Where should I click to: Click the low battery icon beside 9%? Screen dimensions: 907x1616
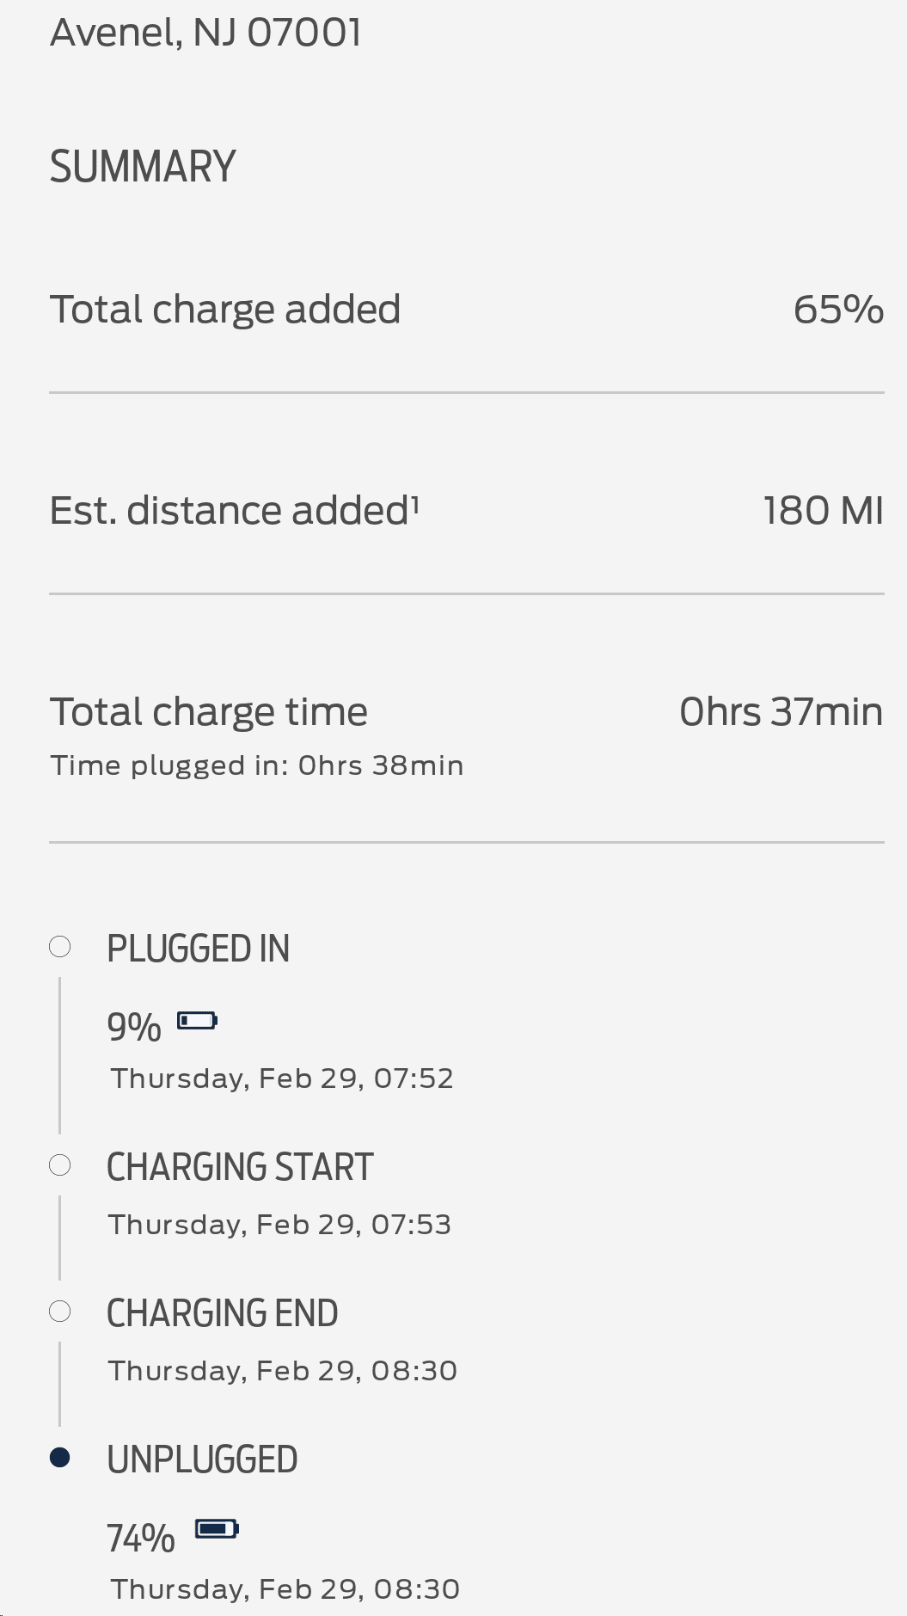coord(197,1021)
